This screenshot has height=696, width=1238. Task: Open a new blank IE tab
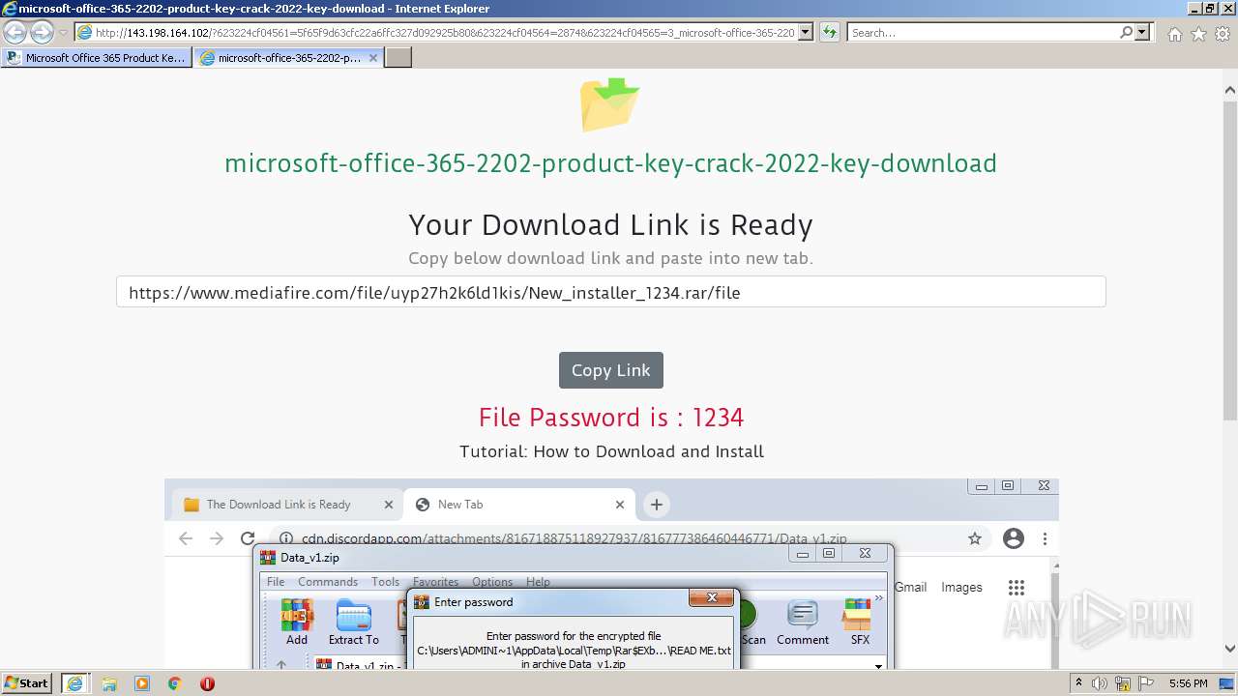click(x=398, y=58)
